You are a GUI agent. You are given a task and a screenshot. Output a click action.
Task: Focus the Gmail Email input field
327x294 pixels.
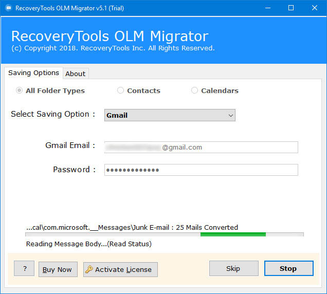click(x=201, y=147)
